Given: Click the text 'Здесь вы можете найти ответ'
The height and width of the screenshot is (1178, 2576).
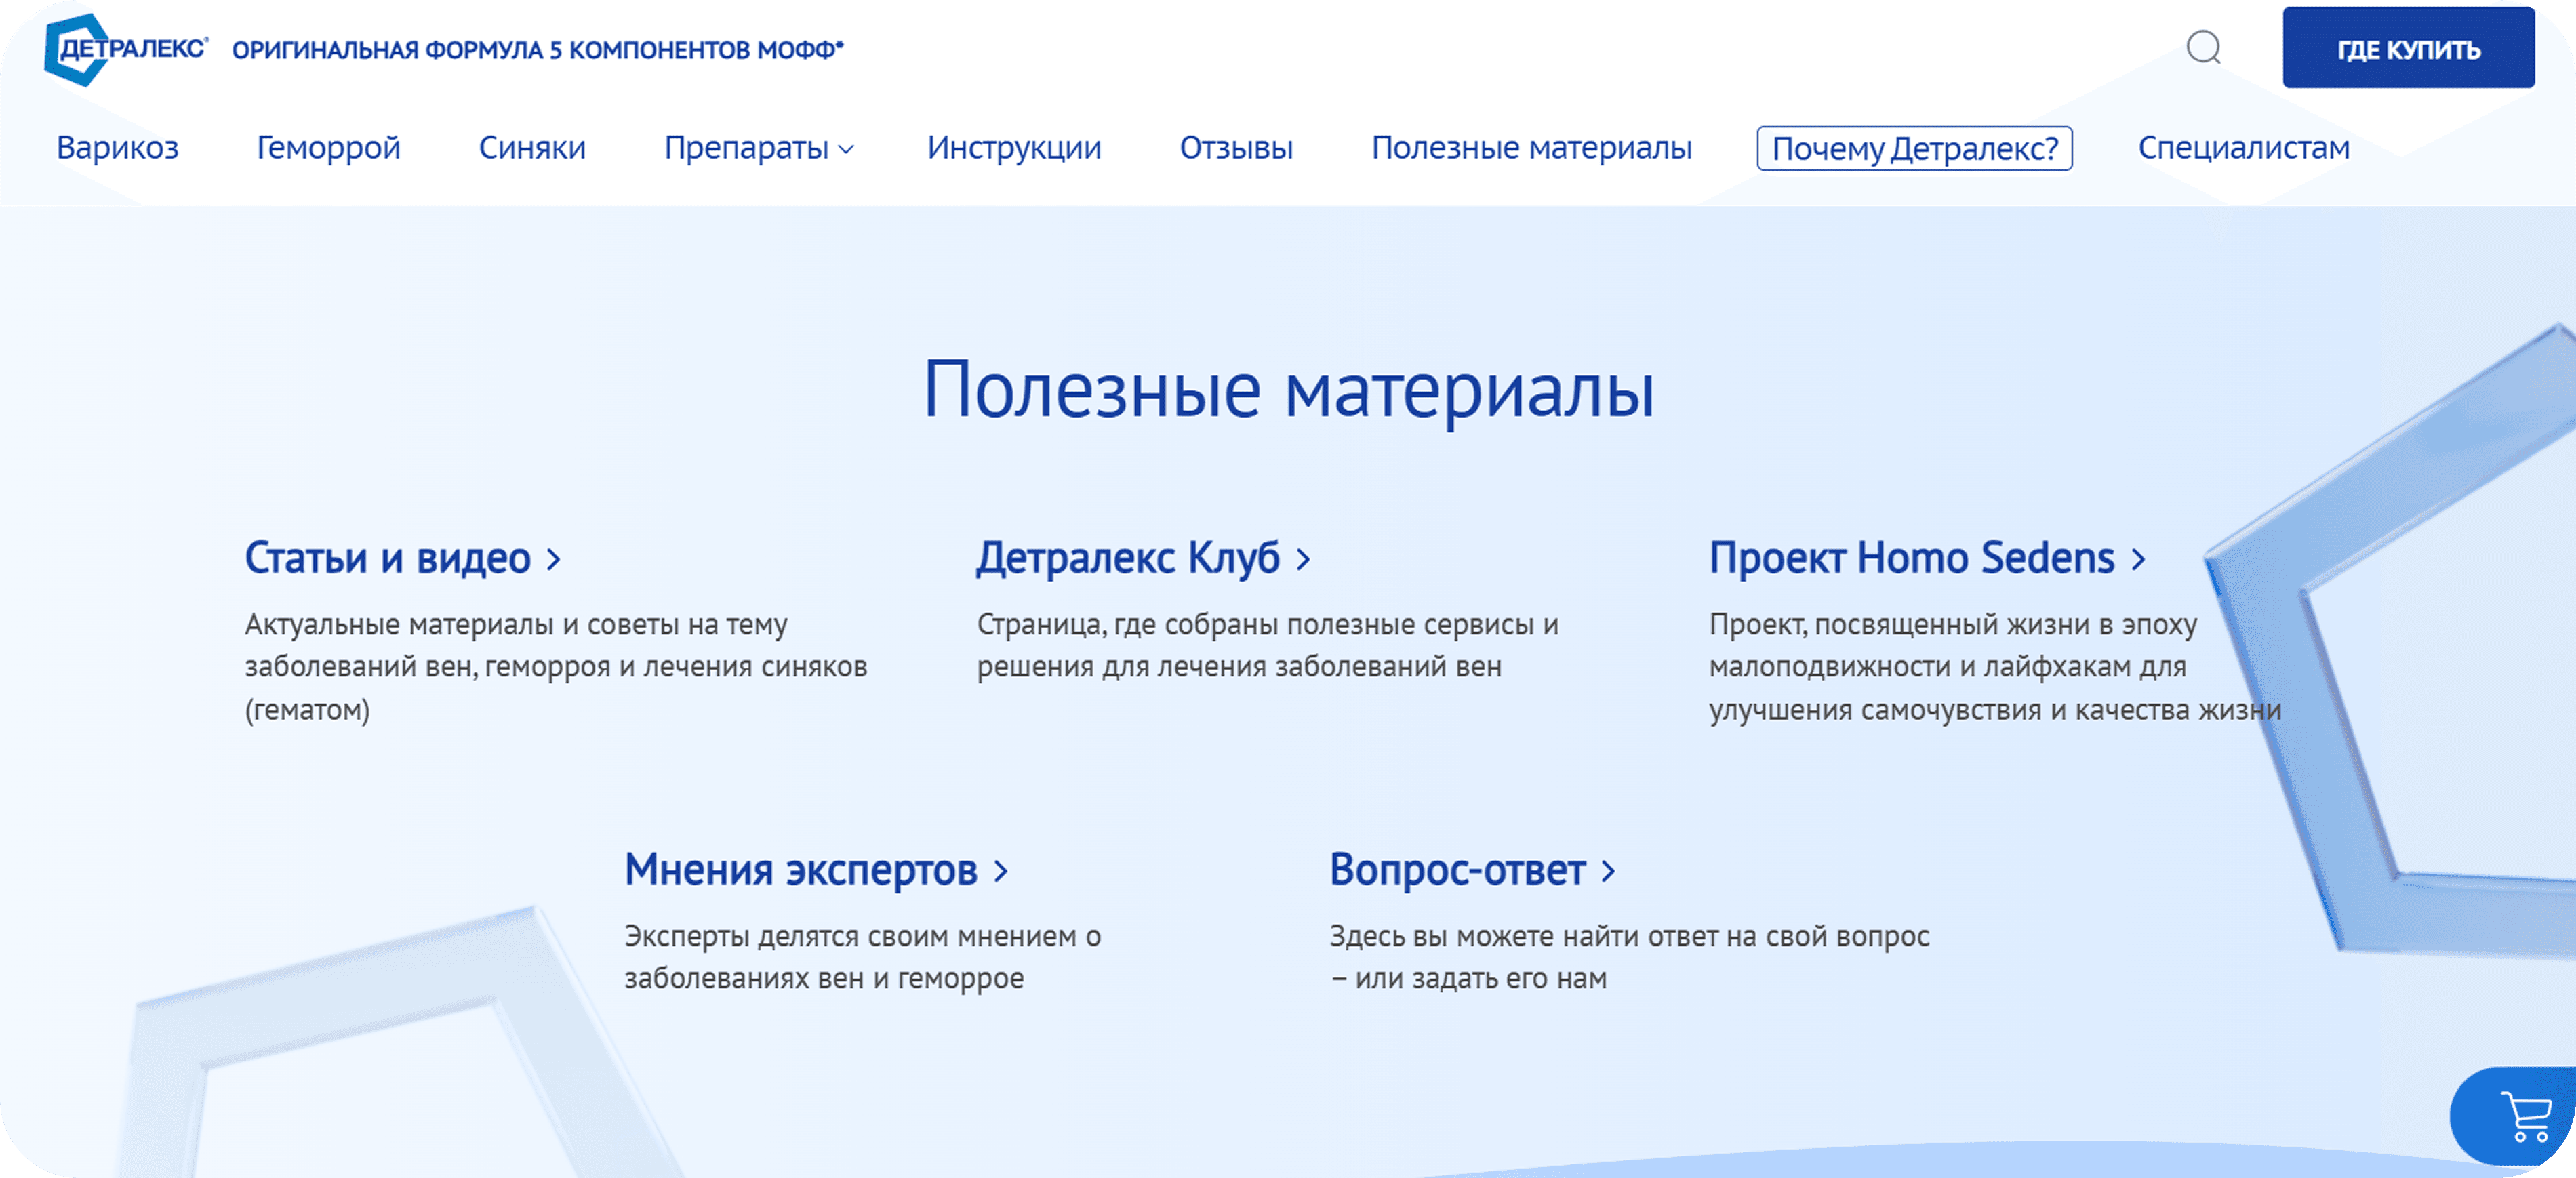Looking at the screenshot, I should 1629,957.
